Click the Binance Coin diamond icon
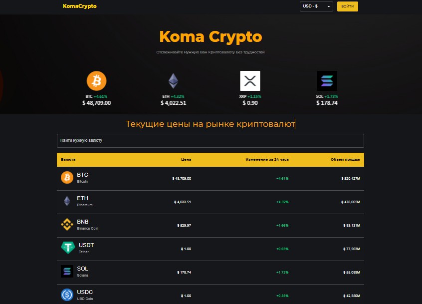 pyautogui.click(x=67, y=225)
